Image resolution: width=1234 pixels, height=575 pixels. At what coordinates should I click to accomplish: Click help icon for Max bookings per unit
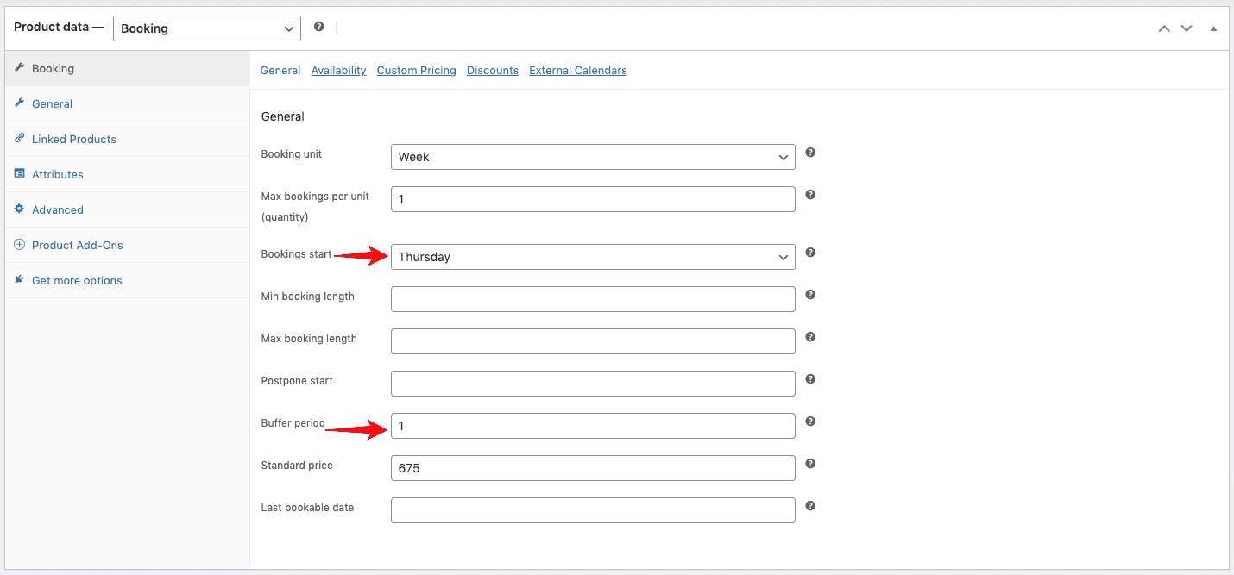[810, 195]
